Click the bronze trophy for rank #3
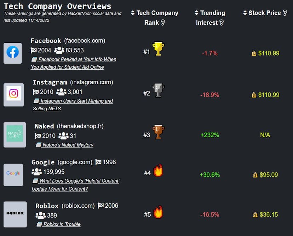 [158, 132]
